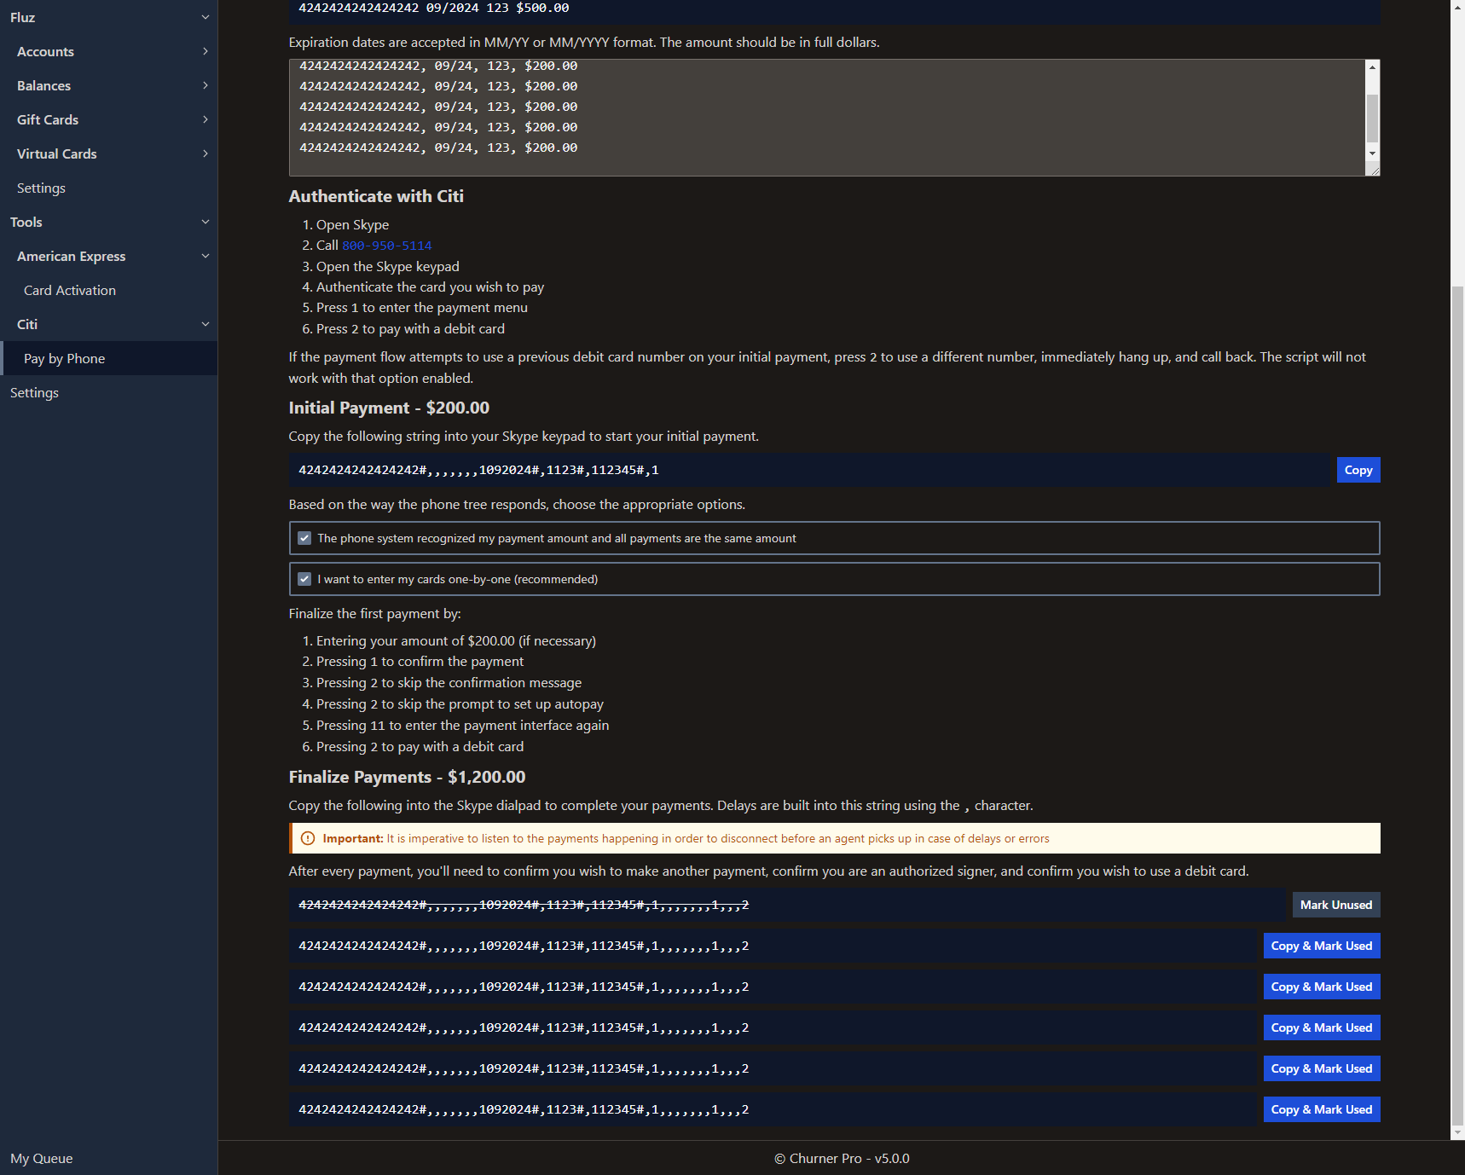
Task: Click the Mark Unused button
Action: coord(1335,905)
